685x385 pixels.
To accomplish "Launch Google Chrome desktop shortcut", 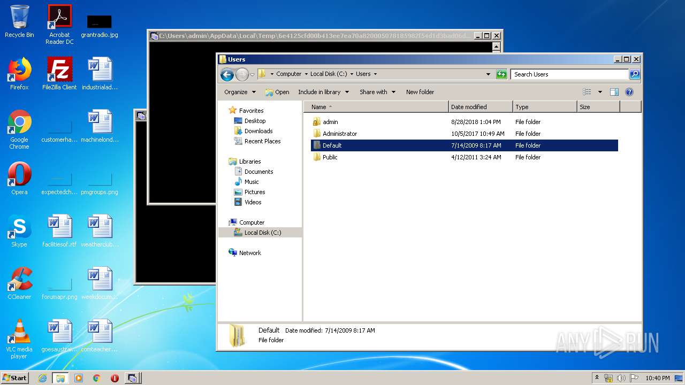I will click(19, 129).
